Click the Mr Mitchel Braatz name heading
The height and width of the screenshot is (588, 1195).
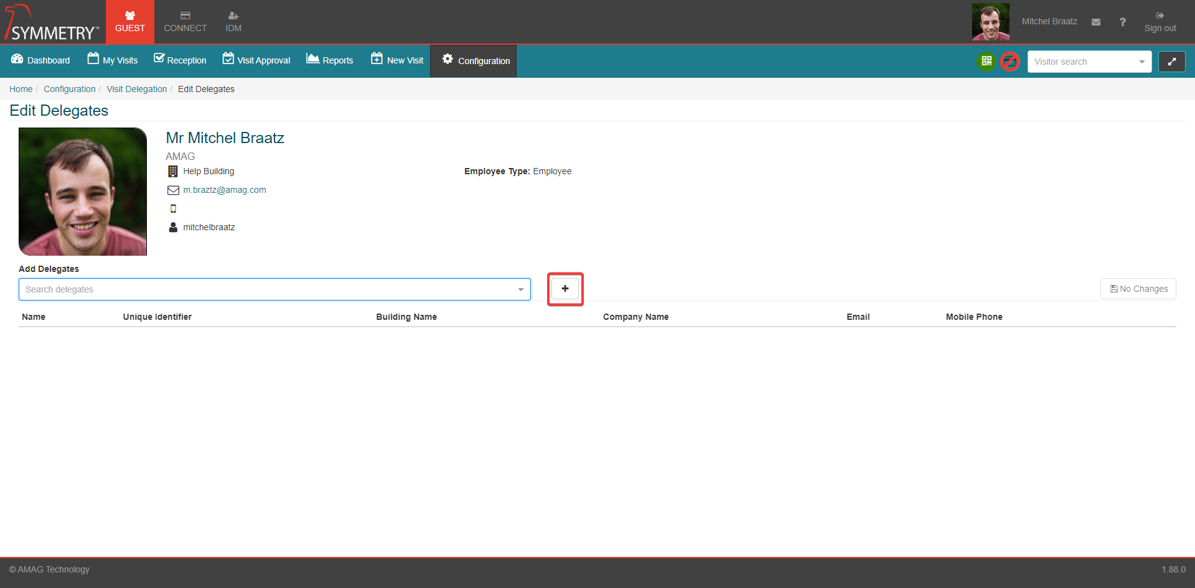point(225,138)
